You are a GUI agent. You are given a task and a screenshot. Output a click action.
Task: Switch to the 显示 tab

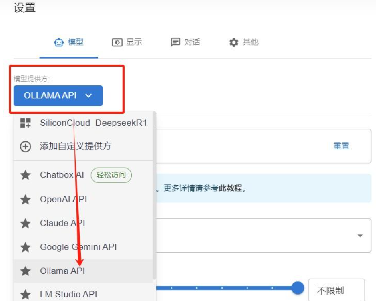pos(127,42)
